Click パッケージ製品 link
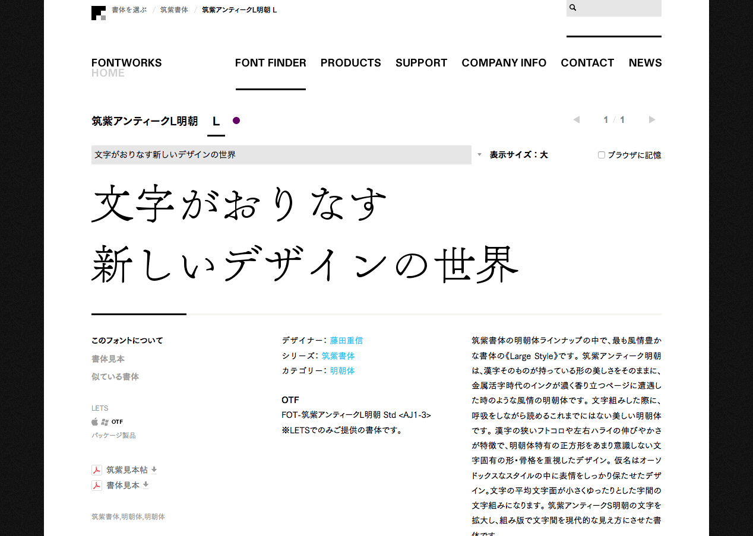The image size is (753, 536). pos(113,436)
